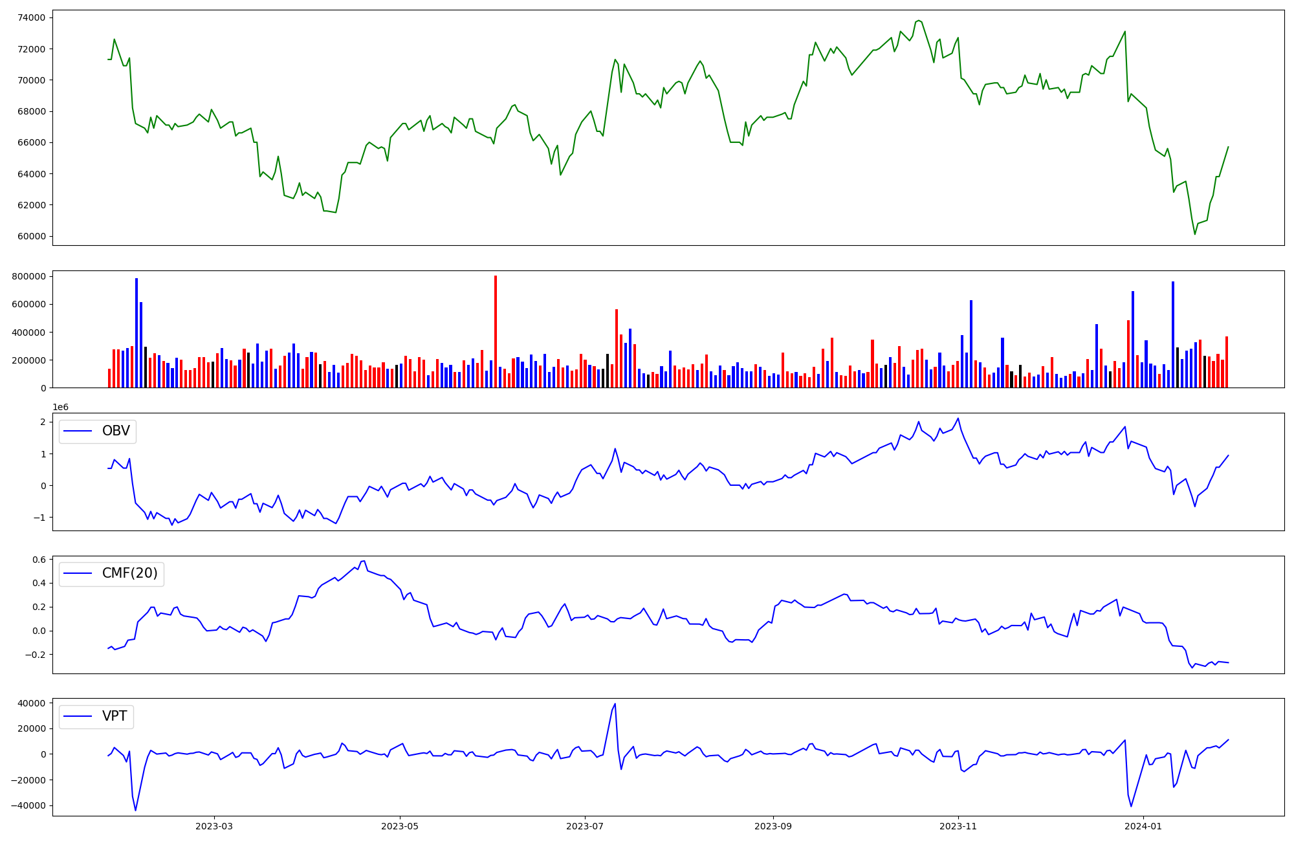Click the 800000 volume axis label
The width and height of the screenshot is (1294, 841).
click(x=28, y=276)
